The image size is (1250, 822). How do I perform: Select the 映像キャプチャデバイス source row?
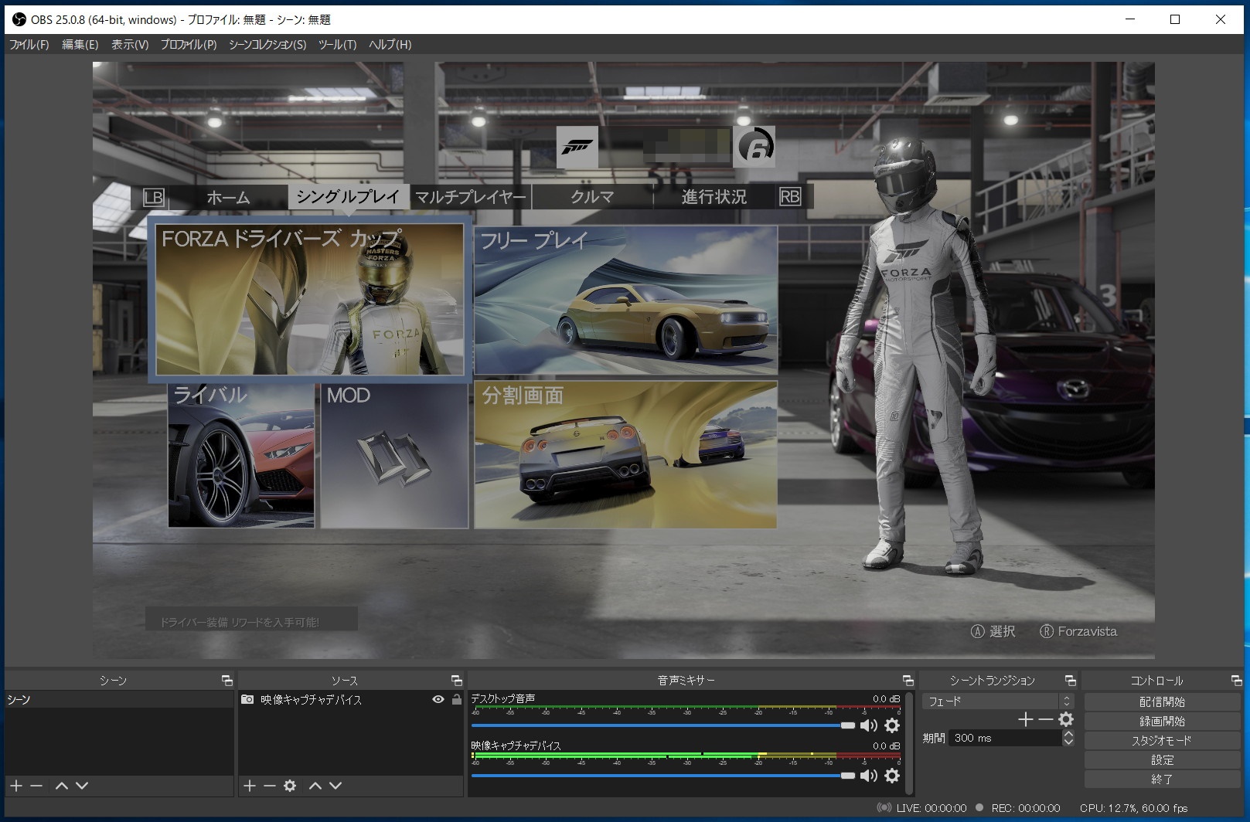click(351, 699)
